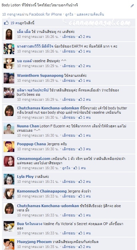This screenshot has width=137, height=250.
Task: Unlike the comment by บอ เบลล์
Action: click(x=69, y=66)
